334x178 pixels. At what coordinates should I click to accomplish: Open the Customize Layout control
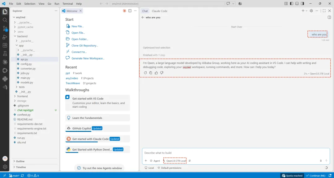286,4
